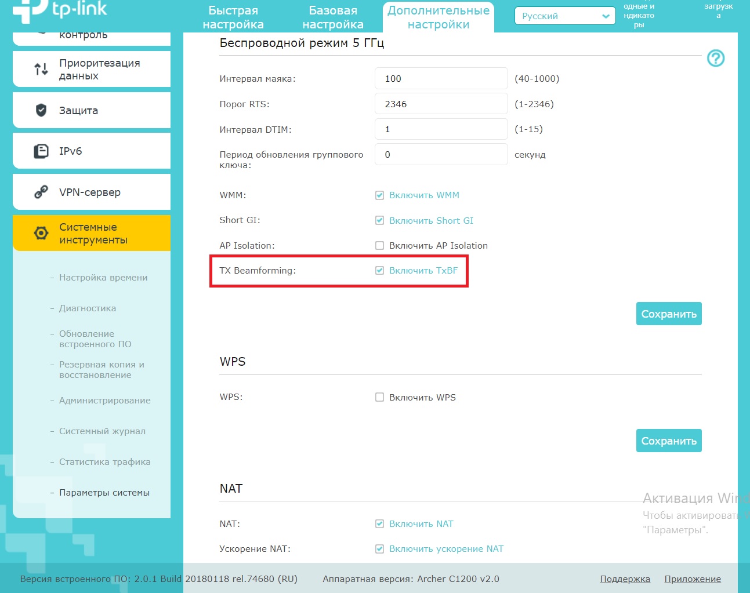Viewport: 750px width, 593px height.
Task: Click the VPN-сервер link chain icon
Action: pyautogui.click(x=41, y=192)
